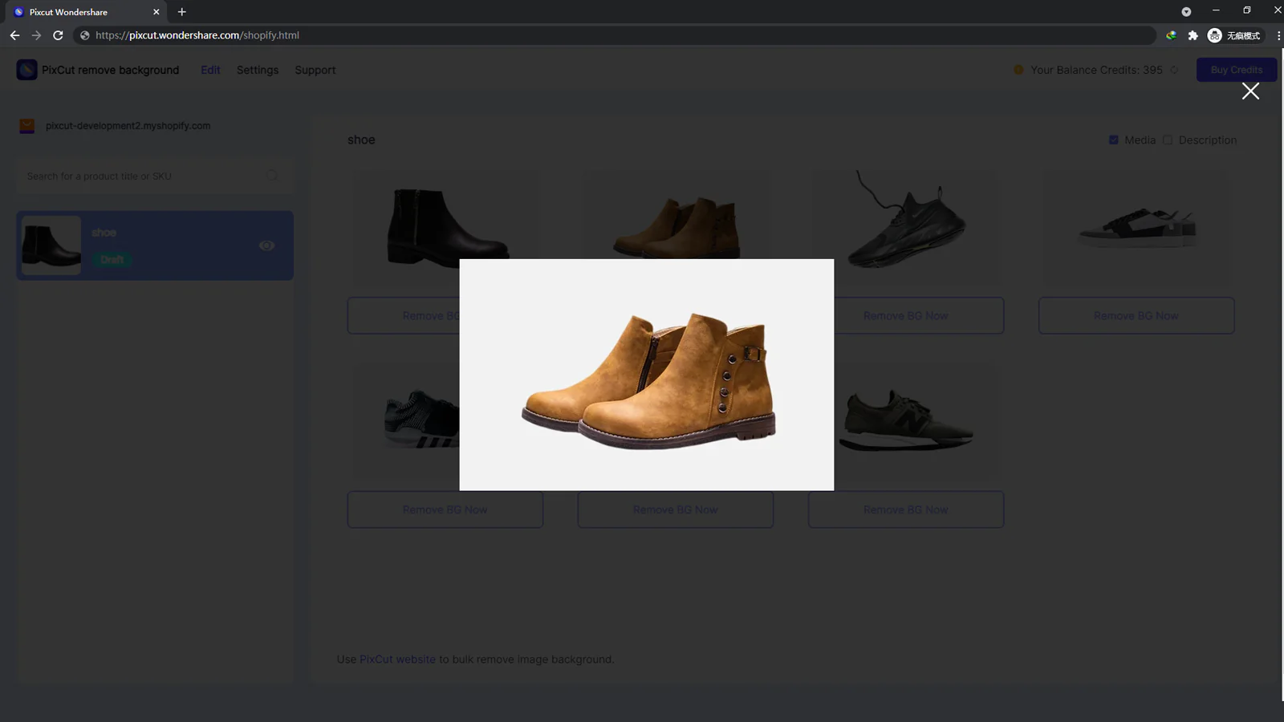Open the Settings menu
This screenshot has height=722, width=1284.
pyautogui.click(x=258, y=70)
